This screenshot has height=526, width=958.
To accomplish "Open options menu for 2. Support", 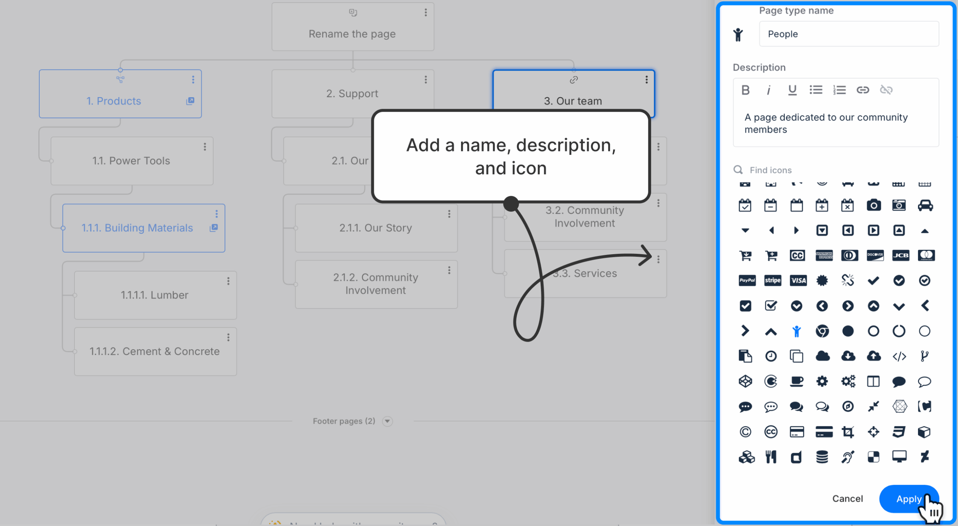I will pos(425,80).
